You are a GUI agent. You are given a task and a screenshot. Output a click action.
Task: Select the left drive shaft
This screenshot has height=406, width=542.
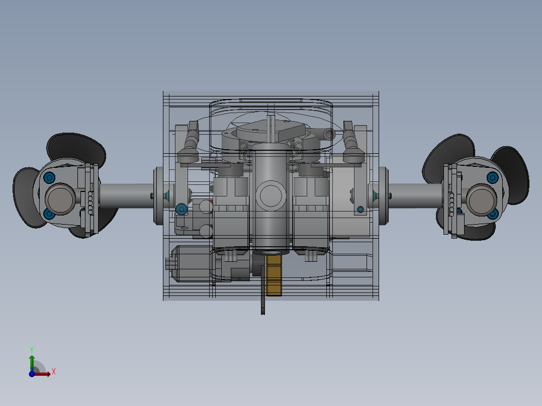[127, 196]
